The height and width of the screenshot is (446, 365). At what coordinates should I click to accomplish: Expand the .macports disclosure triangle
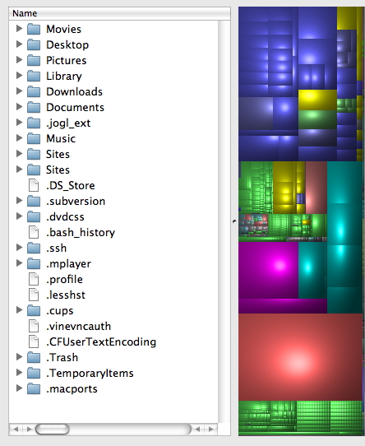pos(19,388)
